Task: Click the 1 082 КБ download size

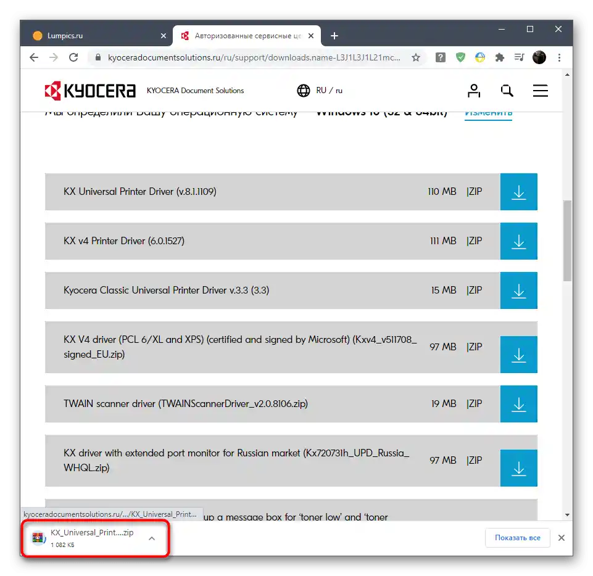Action: [x=62, y=545]
